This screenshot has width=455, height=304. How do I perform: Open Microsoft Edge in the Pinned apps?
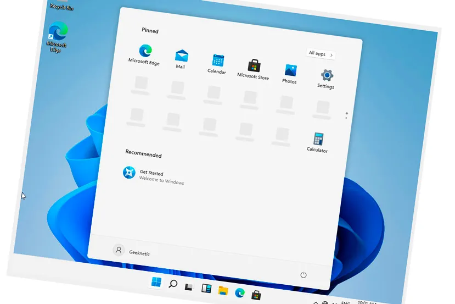point(144,54)
